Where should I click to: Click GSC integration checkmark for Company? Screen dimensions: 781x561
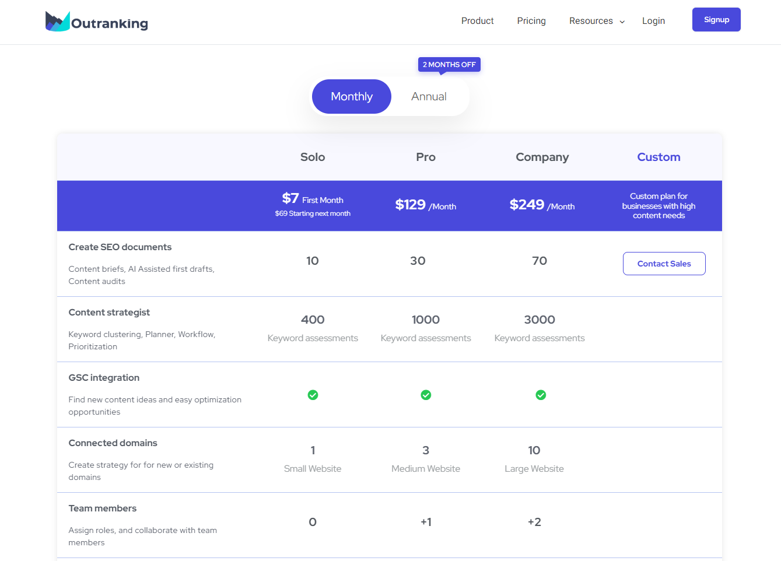541,395
